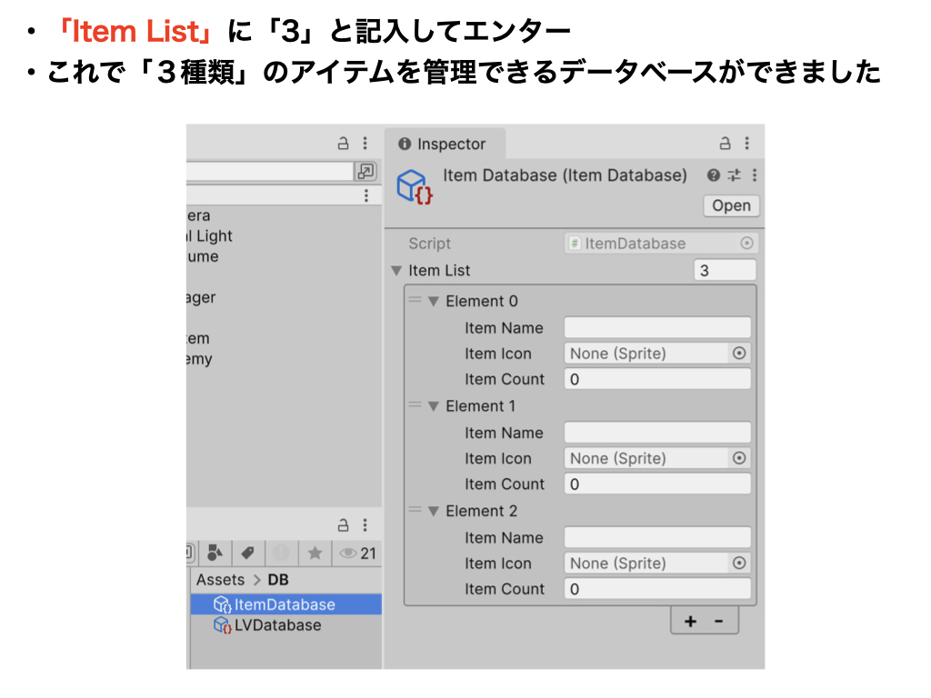Toggle lock on the Hierarchy panel

coord(343,143)
